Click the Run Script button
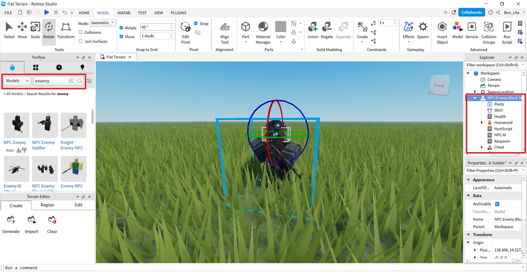The image size is (527, 279). point(507,33)
